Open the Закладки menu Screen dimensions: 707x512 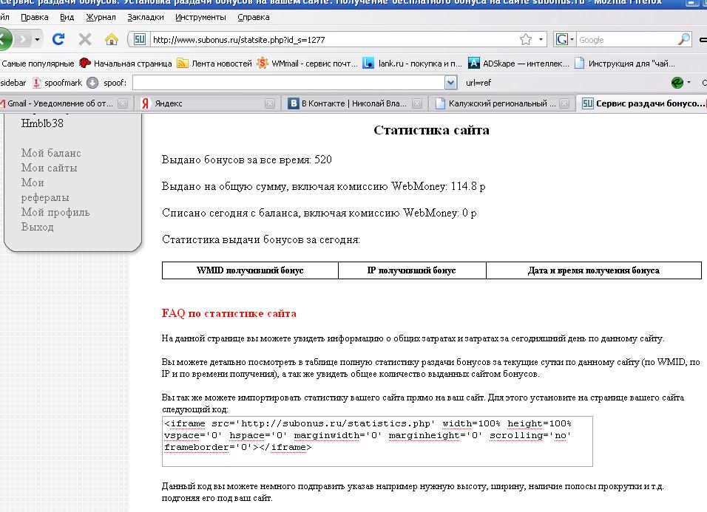click(x=145, y=16)
